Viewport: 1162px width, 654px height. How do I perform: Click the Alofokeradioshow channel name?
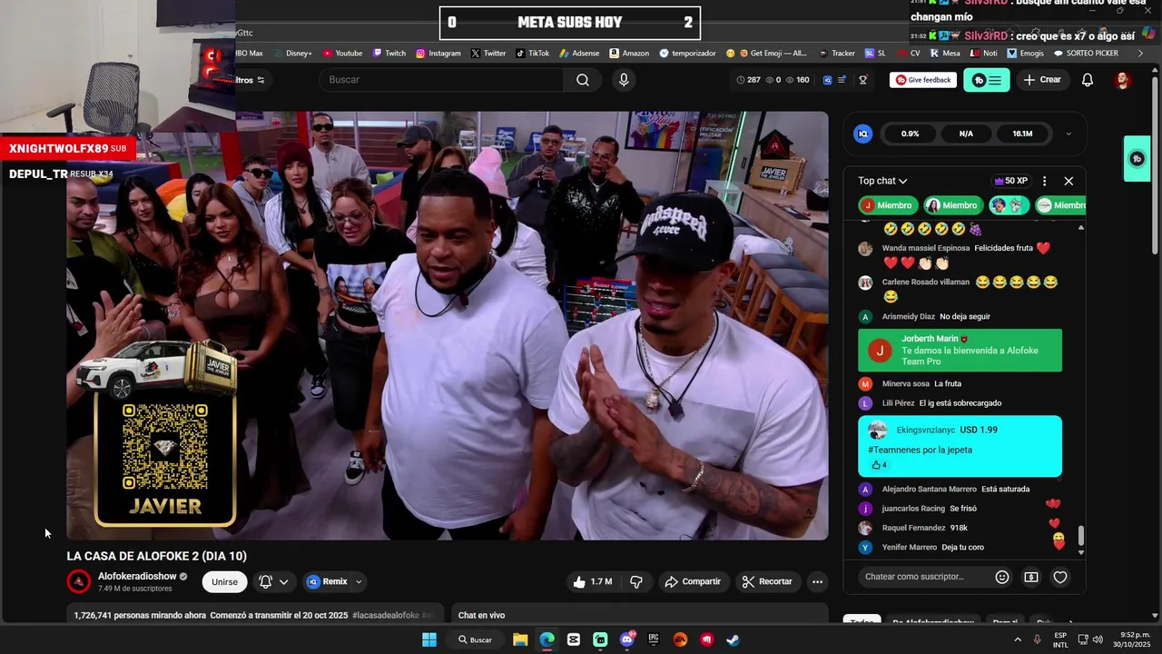pos(137,576)
